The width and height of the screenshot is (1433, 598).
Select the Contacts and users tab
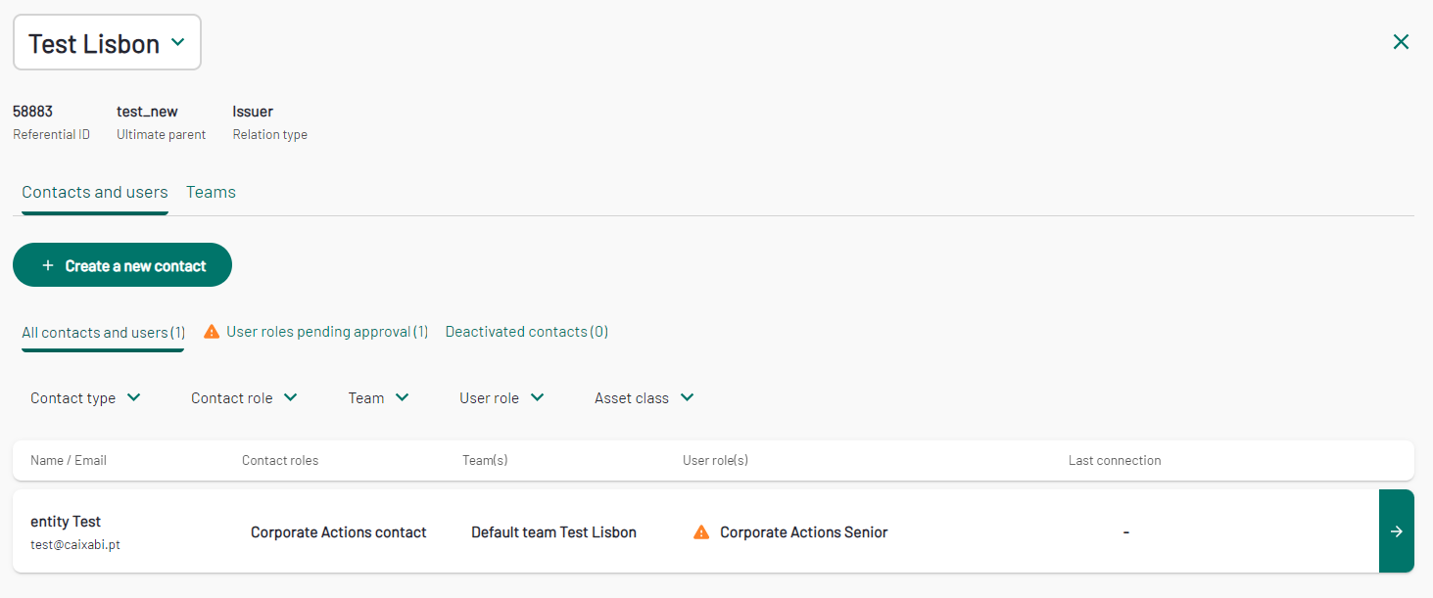[95, 193]
